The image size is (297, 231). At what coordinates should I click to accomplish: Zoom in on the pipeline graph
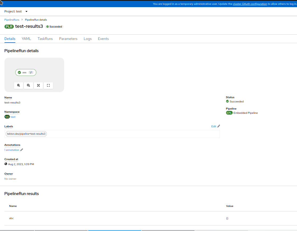[19, 85]
